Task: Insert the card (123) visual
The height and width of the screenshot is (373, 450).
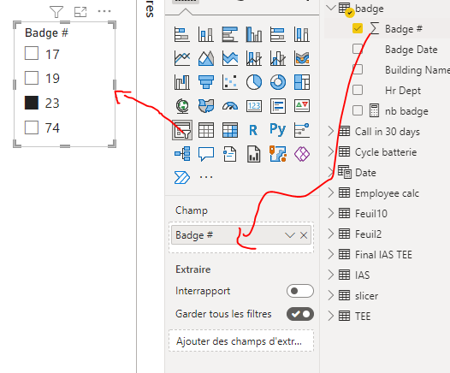Action: [254, 106]
